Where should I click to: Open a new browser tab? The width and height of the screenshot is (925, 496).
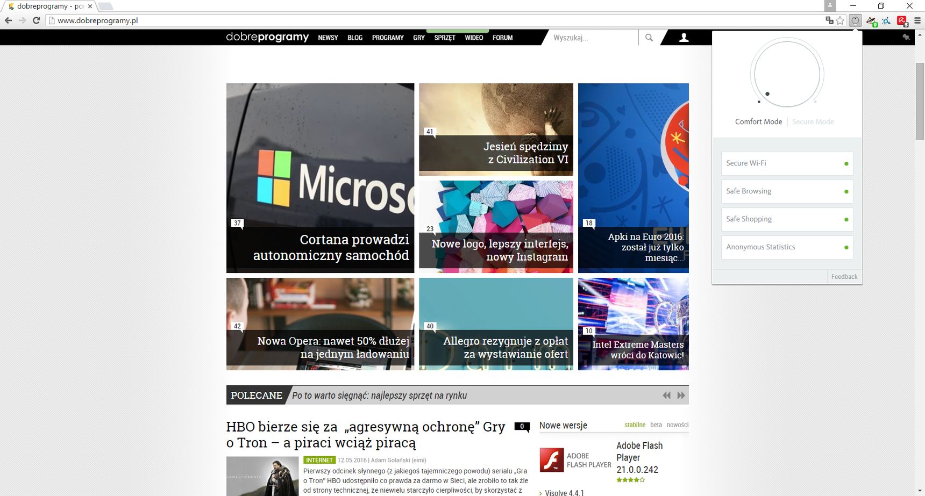coord(105,6)
